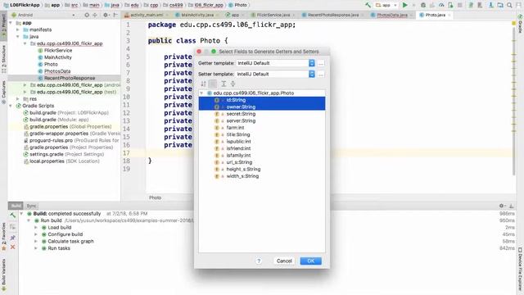Select title:String field in dialog
This screenshot has height=295, width=524.
262,134
